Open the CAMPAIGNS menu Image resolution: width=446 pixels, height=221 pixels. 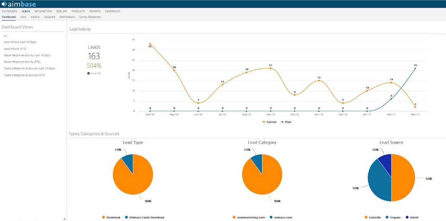112,11
